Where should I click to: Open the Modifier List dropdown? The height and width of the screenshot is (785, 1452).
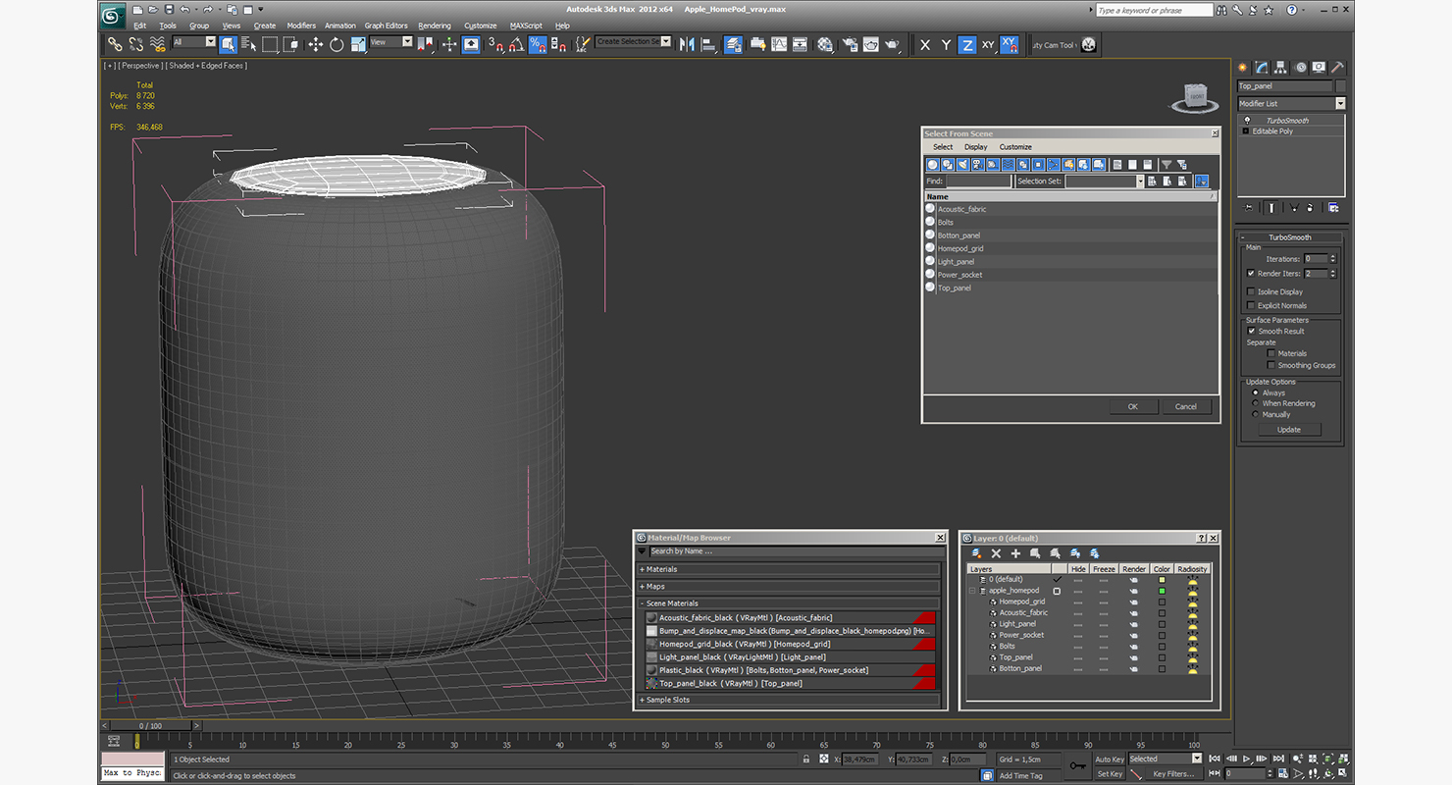click(x=1339, y=103)
